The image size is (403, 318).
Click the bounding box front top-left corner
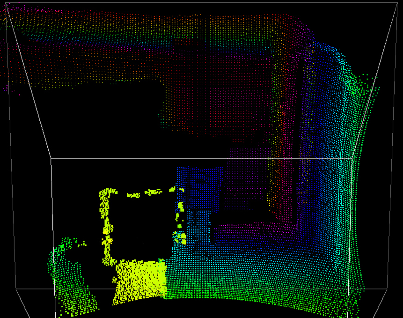(51, 158)
